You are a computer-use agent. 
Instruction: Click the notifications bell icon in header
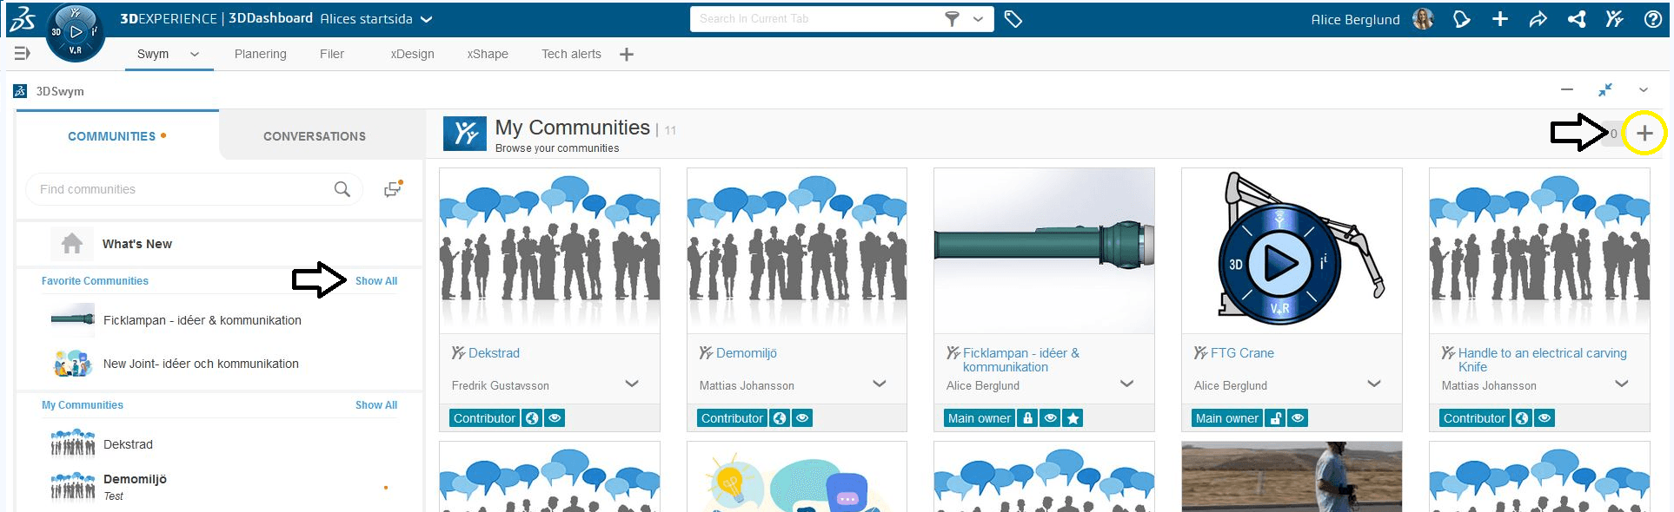[x=1461, y=19]
